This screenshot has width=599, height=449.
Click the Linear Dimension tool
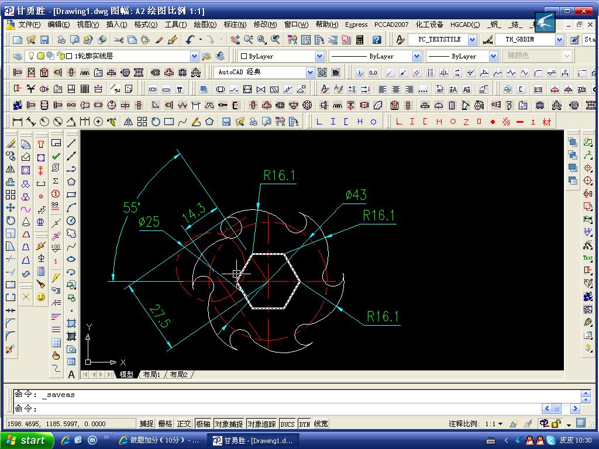point(18,122)
